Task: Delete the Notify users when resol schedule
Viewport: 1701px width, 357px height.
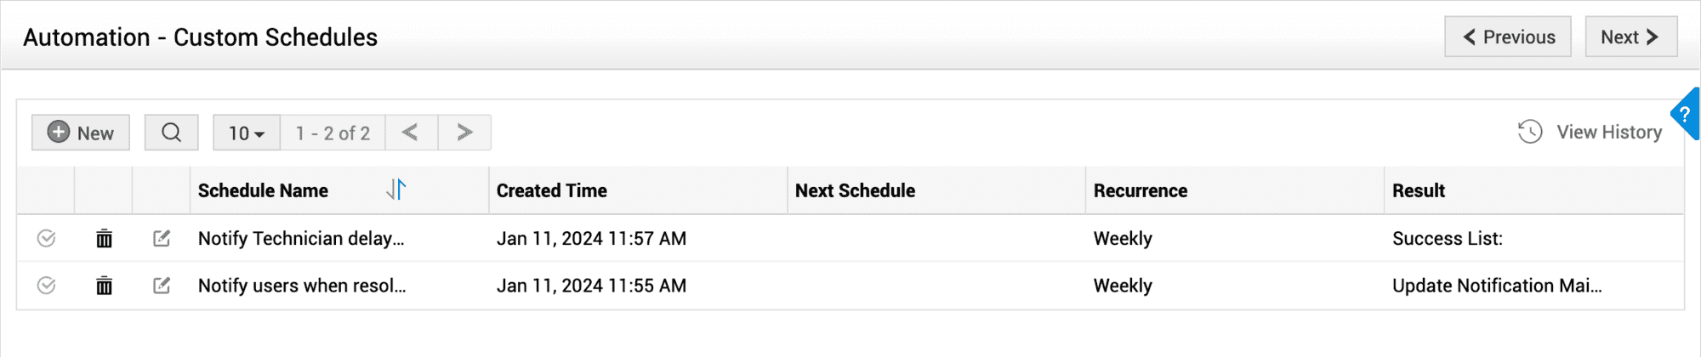Action: [104, 286]
